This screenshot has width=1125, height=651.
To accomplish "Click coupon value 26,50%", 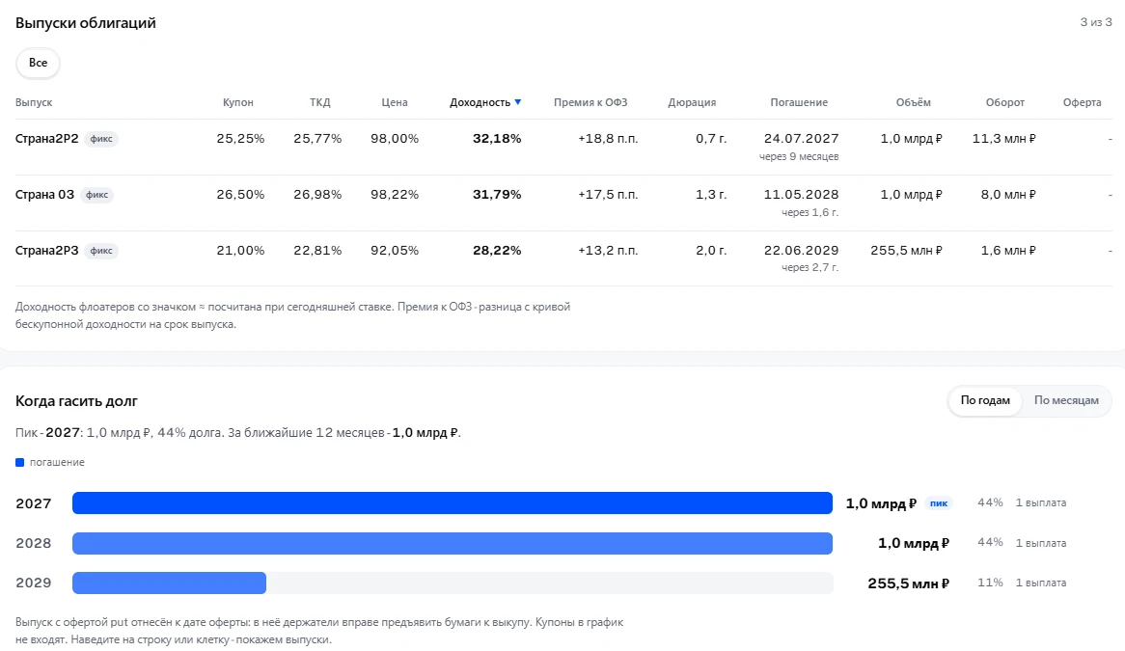I will [240, 194].
